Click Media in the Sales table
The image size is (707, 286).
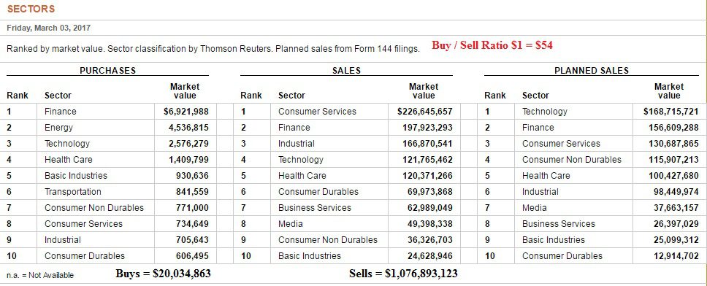click(291, 224)
